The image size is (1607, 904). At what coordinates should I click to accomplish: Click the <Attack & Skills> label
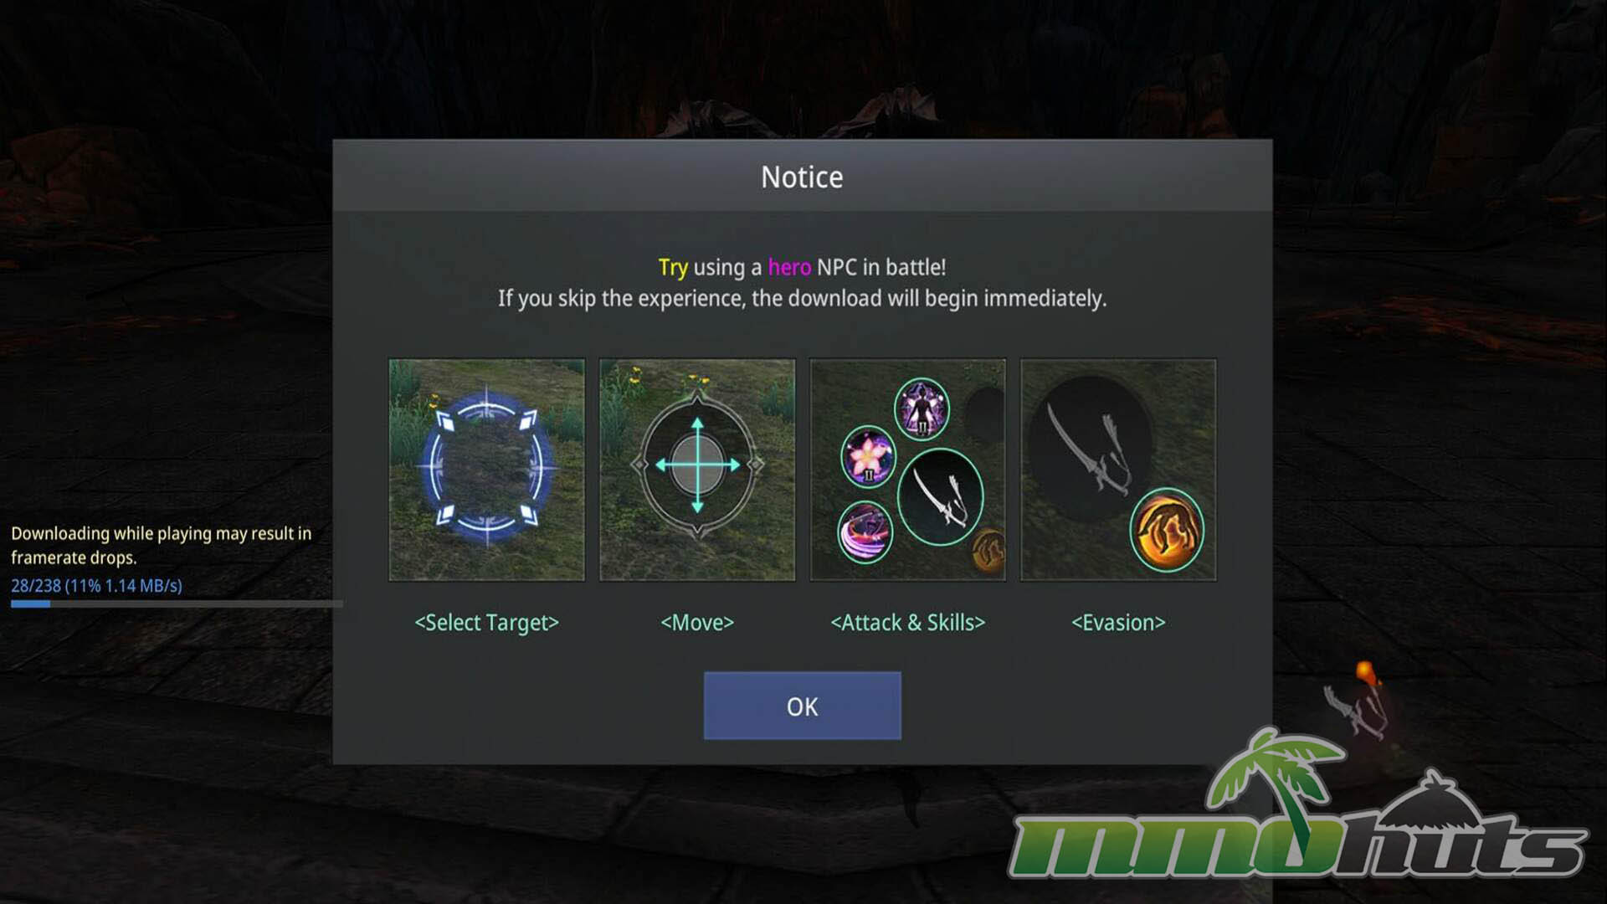908,622
